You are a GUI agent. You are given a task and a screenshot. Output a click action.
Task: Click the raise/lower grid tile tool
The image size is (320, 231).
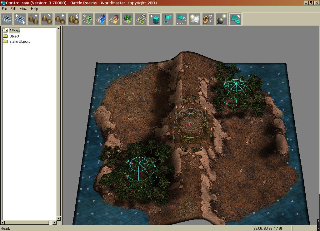(20, 19)
